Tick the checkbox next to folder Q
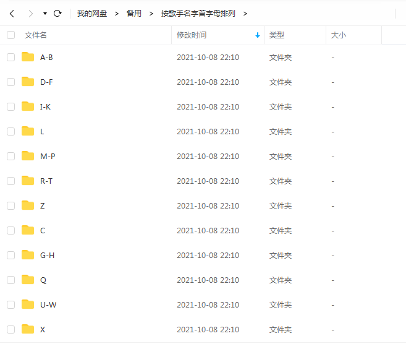The height and width of the screenshot is (349, 406). point(11,280)
